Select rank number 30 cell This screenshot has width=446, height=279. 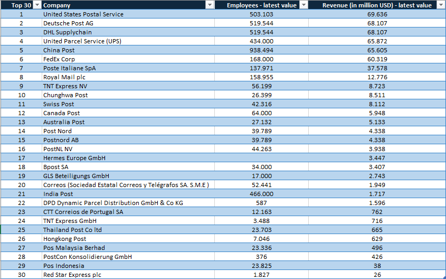(21, 274)
